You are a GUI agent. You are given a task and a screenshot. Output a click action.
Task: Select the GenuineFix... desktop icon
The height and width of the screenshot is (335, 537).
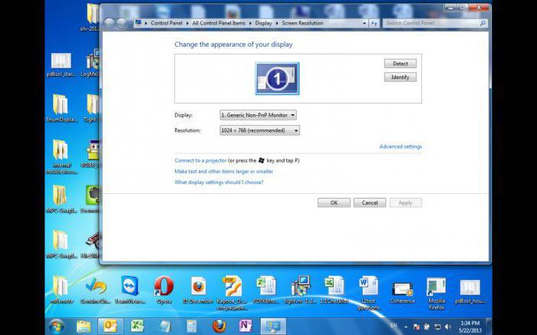click(96, 290)
